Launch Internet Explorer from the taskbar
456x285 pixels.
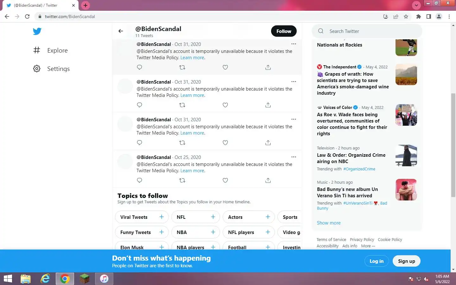pyautogui.click(x=45, y=279)
